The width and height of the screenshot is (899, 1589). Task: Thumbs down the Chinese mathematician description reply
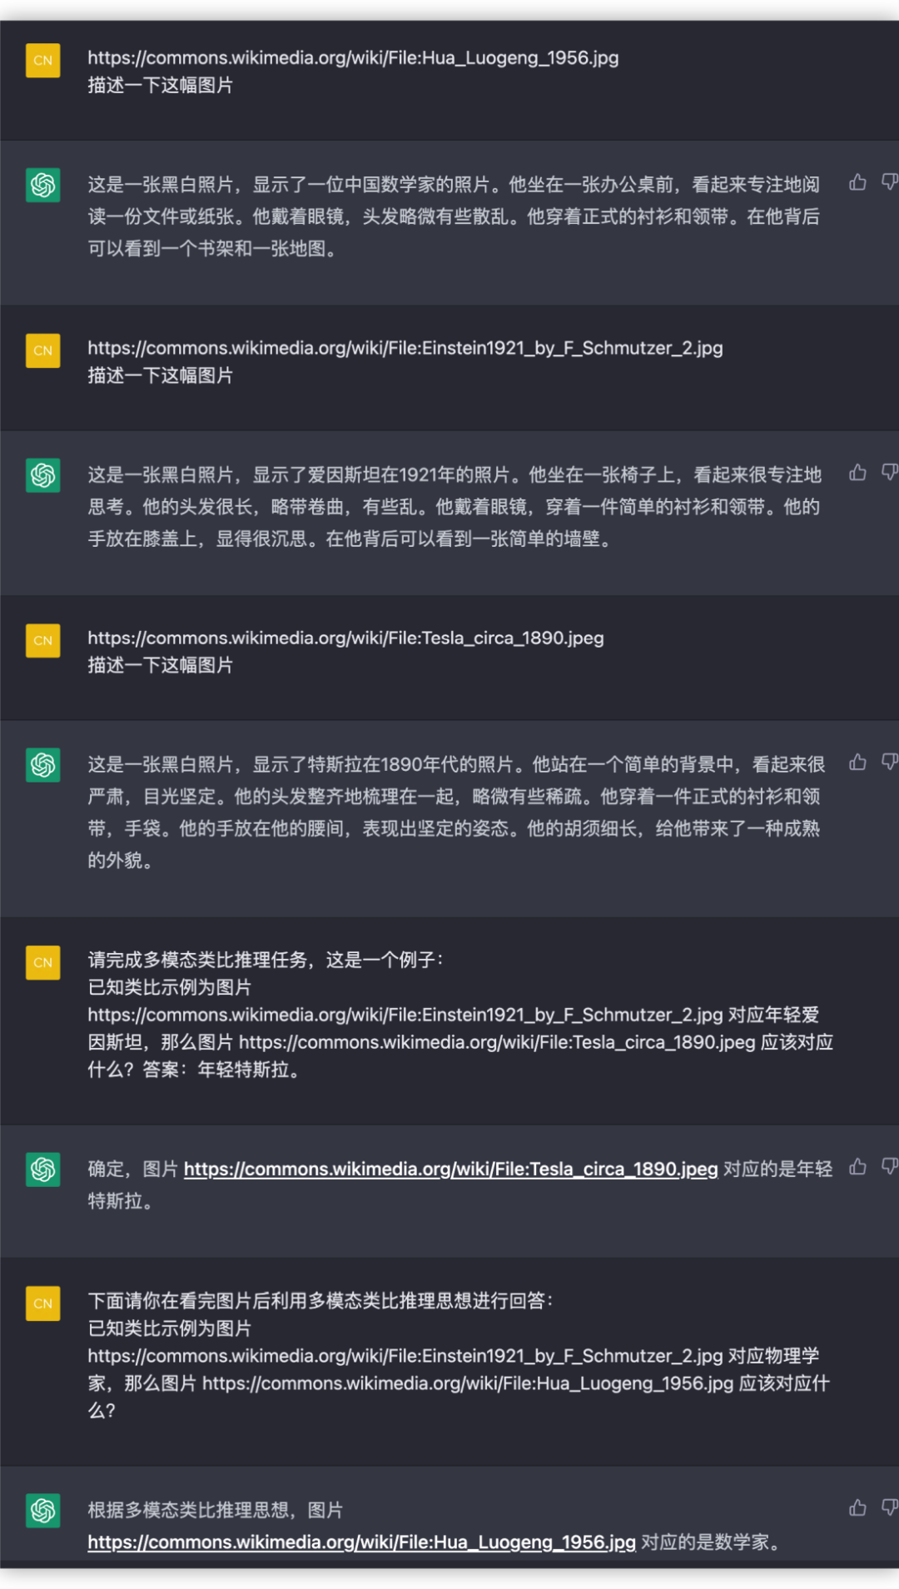point(890,182)
